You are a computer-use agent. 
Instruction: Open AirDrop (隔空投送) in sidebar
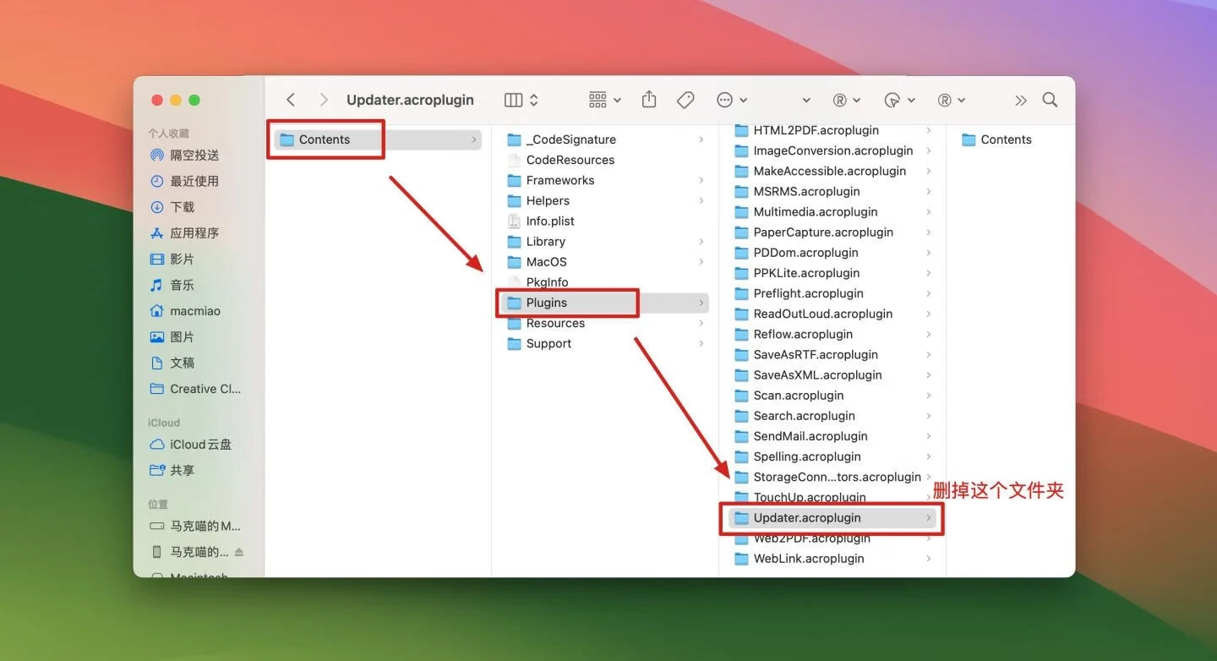tap(194, 156)
